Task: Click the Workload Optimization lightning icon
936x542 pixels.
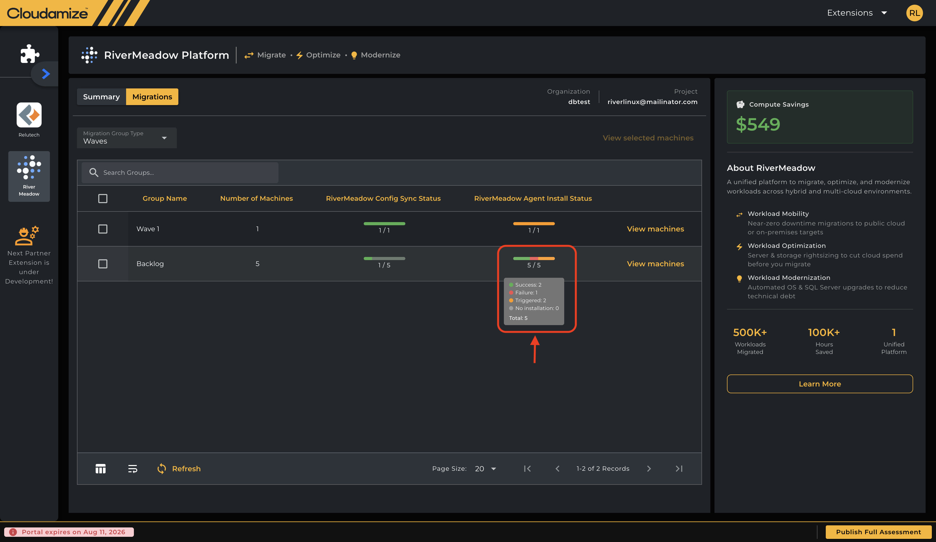Action: pyautogui.click(x=739, y=247)
